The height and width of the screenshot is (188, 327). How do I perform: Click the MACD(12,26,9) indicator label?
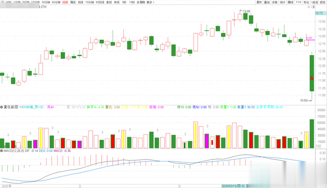14,151
